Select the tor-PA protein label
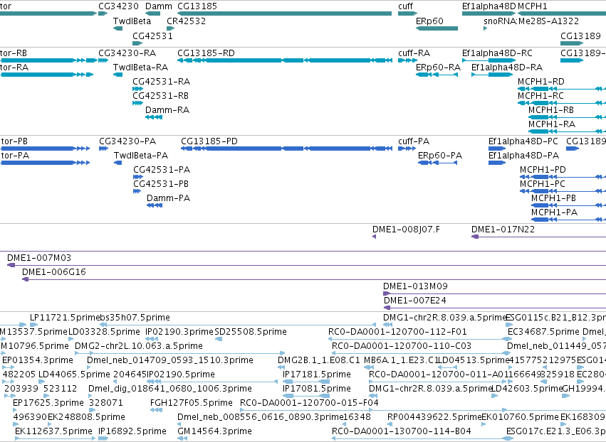This screenshot has height=442, width=606. [15, 156]
